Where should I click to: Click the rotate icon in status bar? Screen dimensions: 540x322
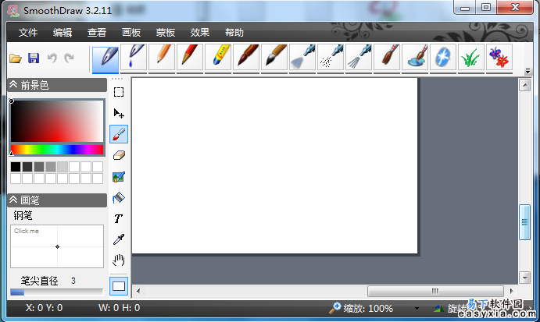(x=438, y=308)
